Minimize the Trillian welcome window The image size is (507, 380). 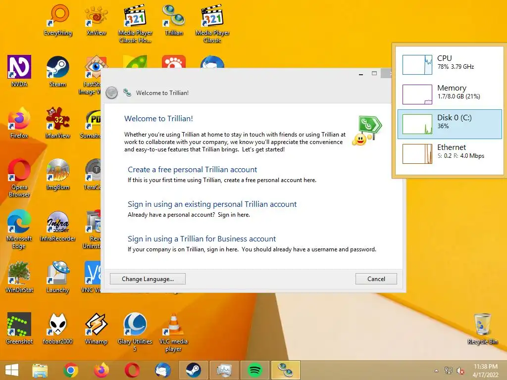[361, 74]
